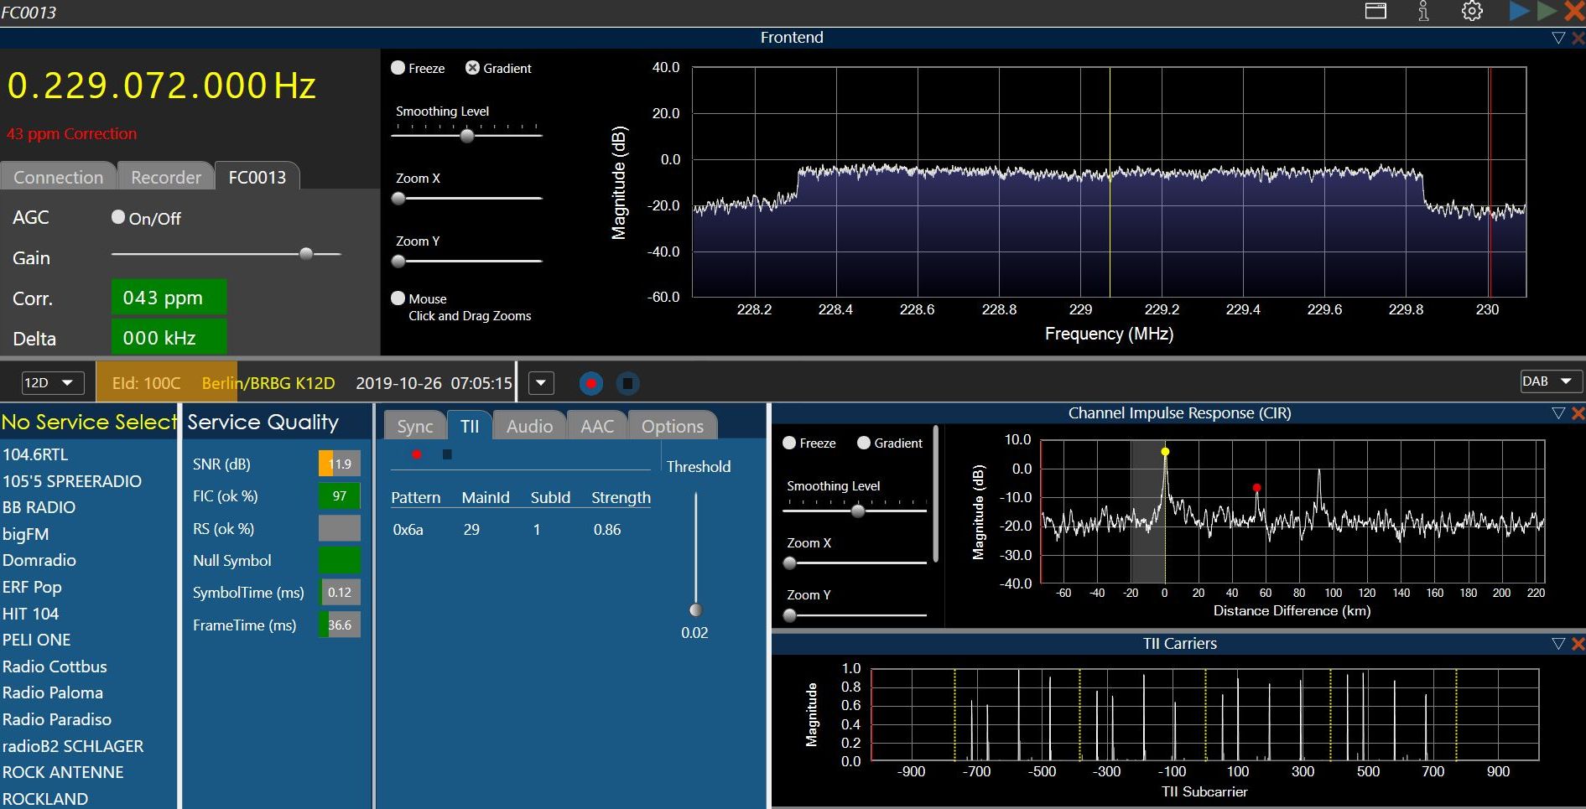Enable Gradient in the CIR panel
The width and height of the screenshot is (1586, 809).
[864, 443]
